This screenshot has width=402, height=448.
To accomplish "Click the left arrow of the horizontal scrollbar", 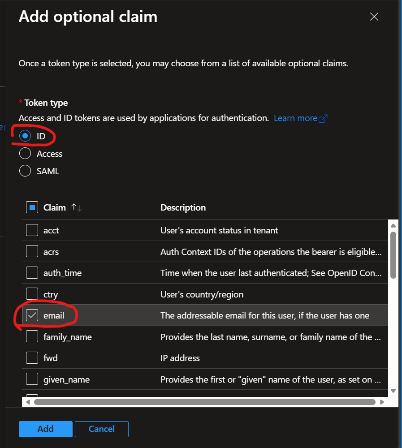I will [x=28, y=402].
